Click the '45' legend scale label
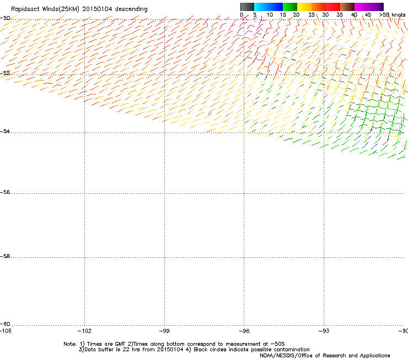This screenshot has width=408, height=359. [368, 14]
